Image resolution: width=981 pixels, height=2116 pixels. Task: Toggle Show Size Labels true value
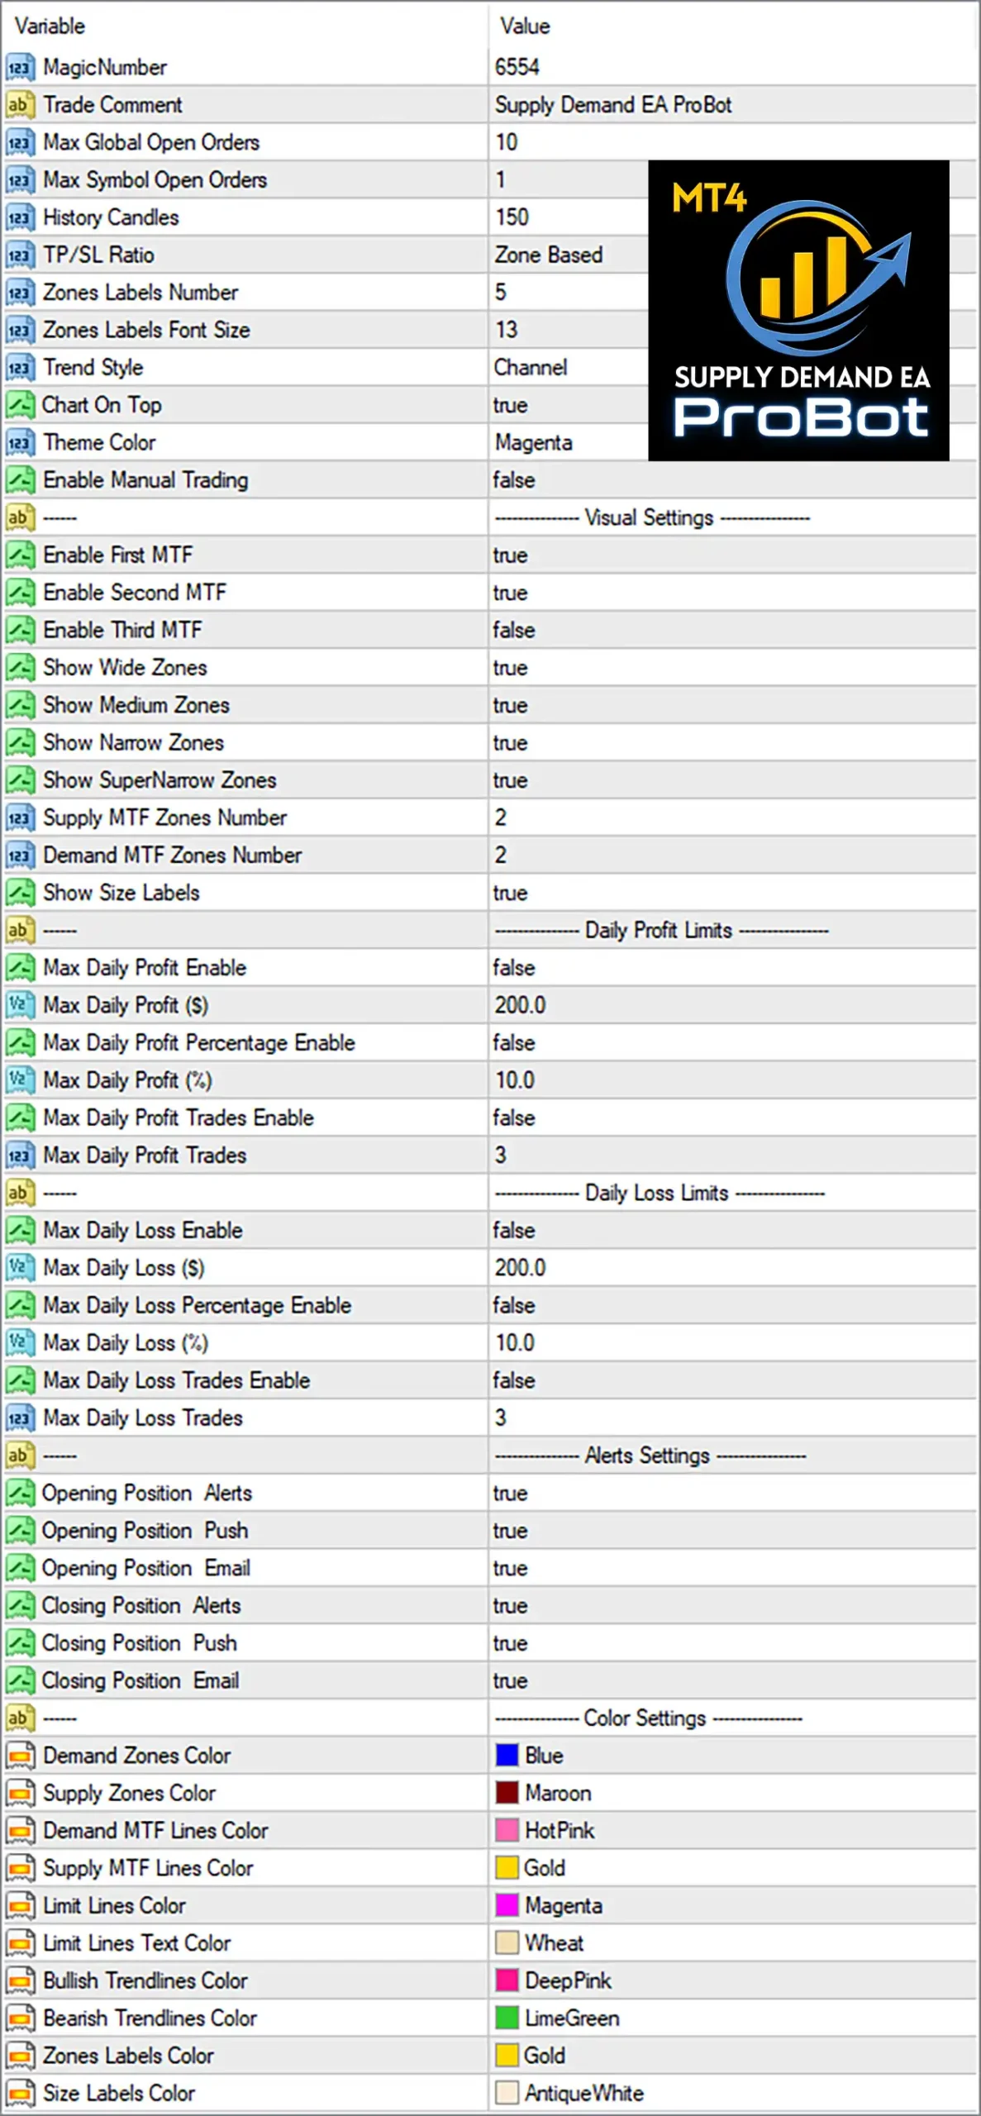[x=511, y=893]
